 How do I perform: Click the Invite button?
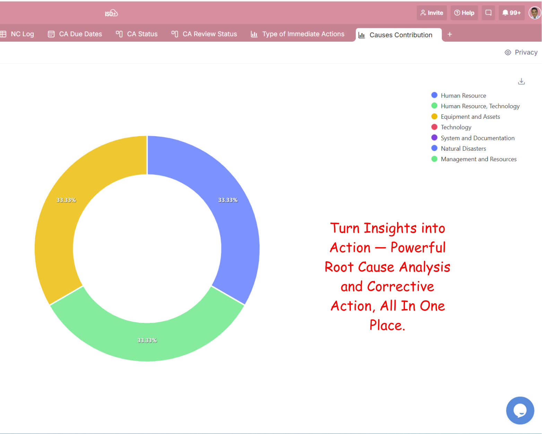432,13
